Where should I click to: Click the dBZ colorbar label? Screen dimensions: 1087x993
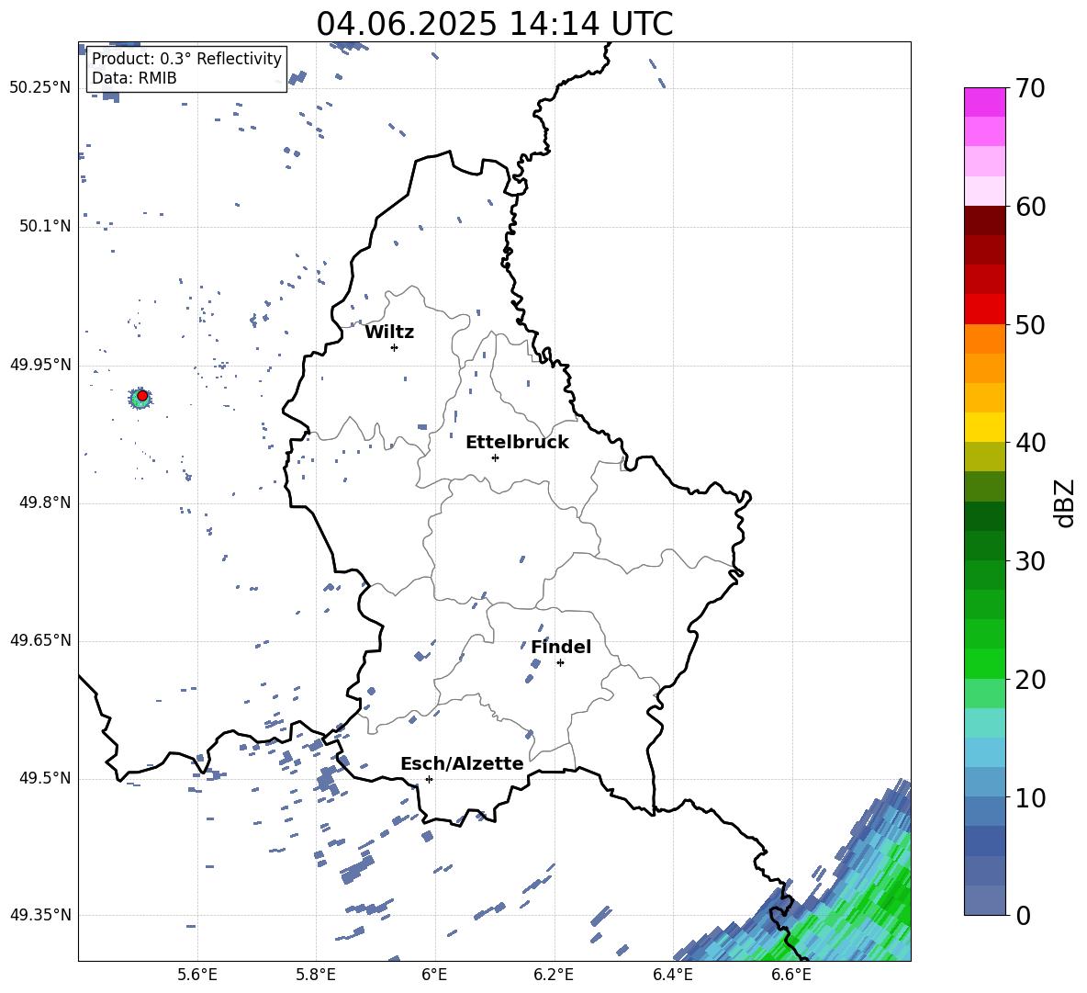tap(1065, 502)
